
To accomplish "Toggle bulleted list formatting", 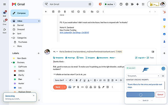I will tap(104, 80).
